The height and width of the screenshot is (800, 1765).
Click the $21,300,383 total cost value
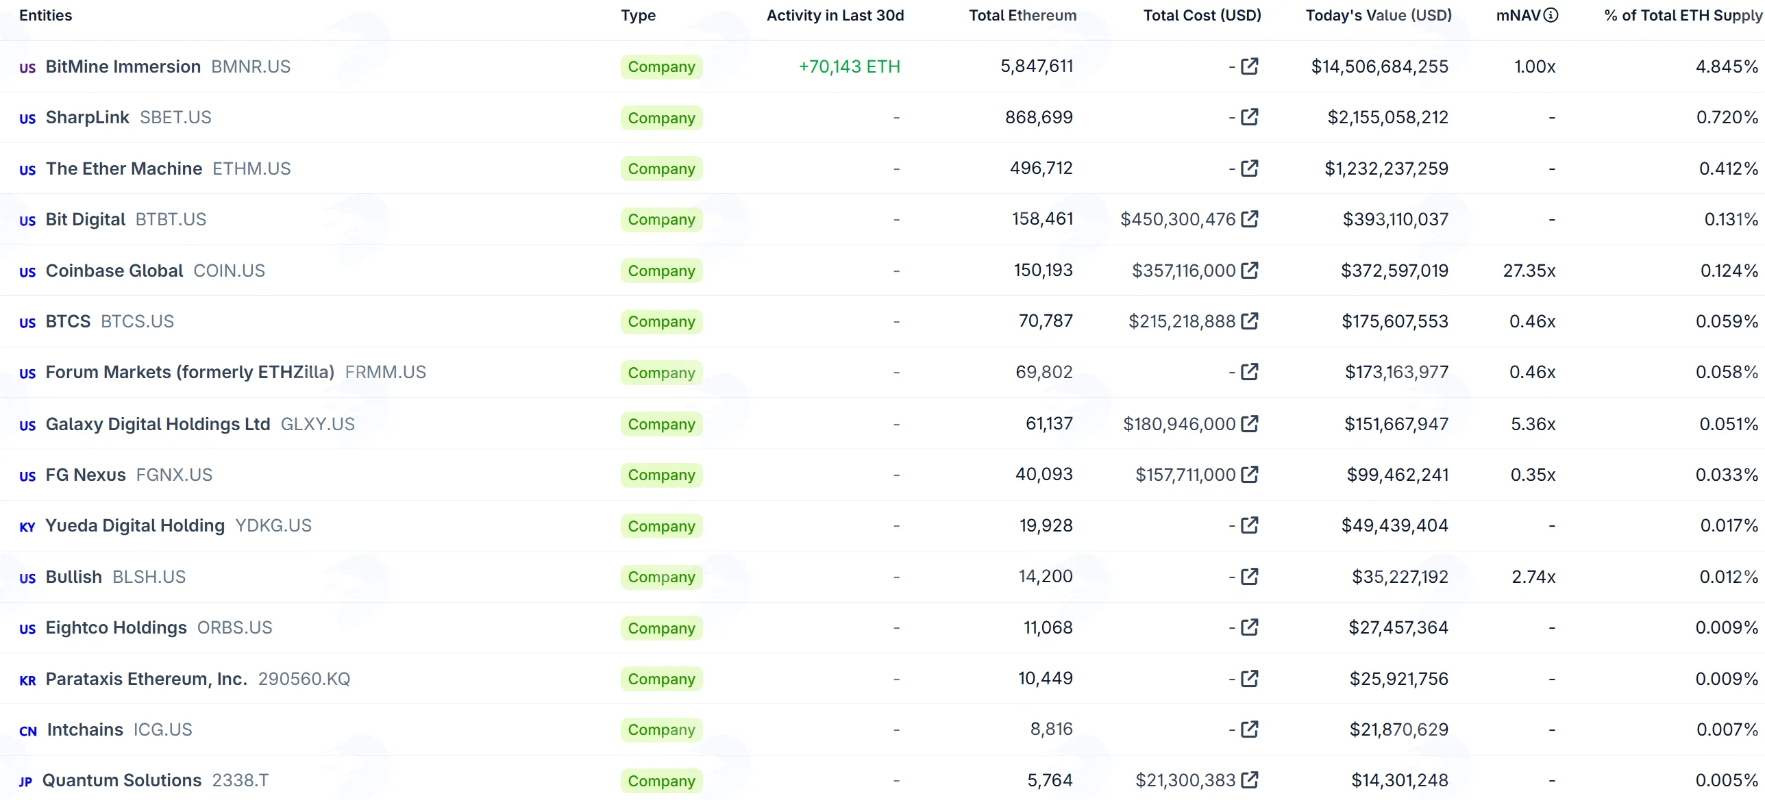click(1185, 780)
